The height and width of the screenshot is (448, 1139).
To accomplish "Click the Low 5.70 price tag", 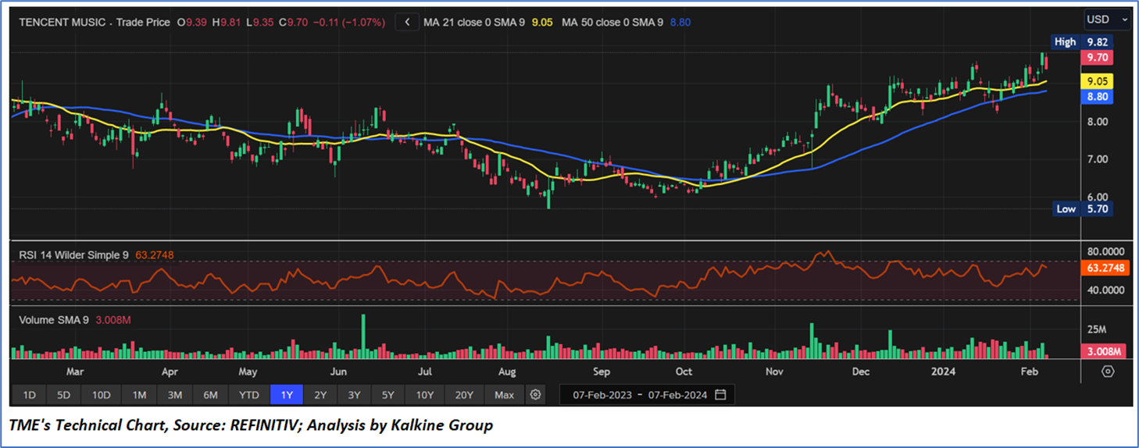I will click(x=1082, y=208).
